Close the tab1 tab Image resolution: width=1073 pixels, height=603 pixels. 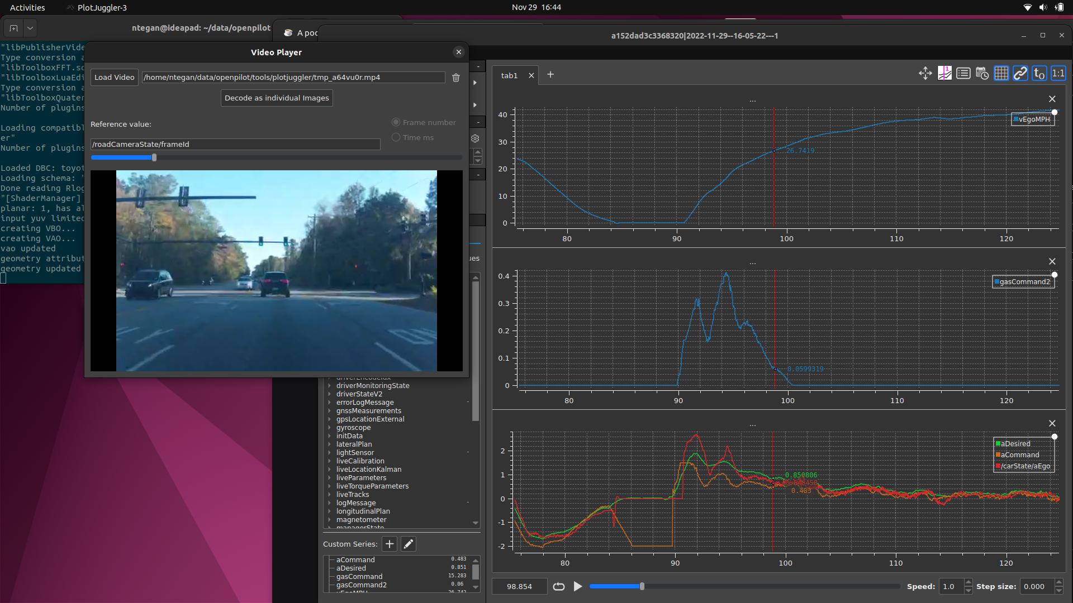(531, 75)
